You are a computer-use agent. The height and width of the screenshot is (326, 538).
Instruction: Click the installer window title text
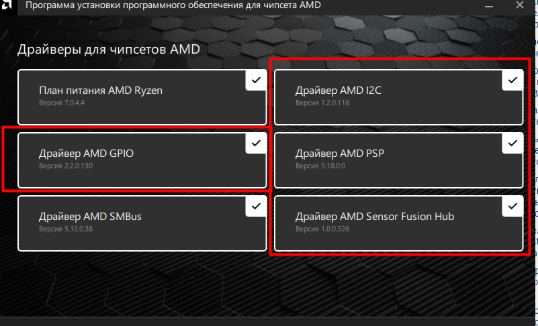click(173, 6)
